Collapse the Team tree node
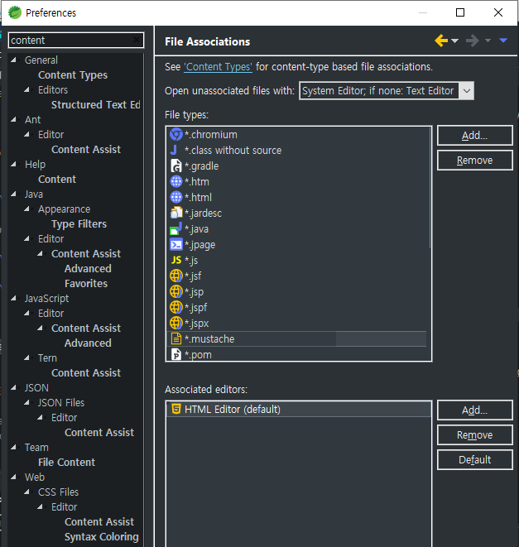Viewport: 519px width, 547px height. pyautogui.click(x=13, y=447)
